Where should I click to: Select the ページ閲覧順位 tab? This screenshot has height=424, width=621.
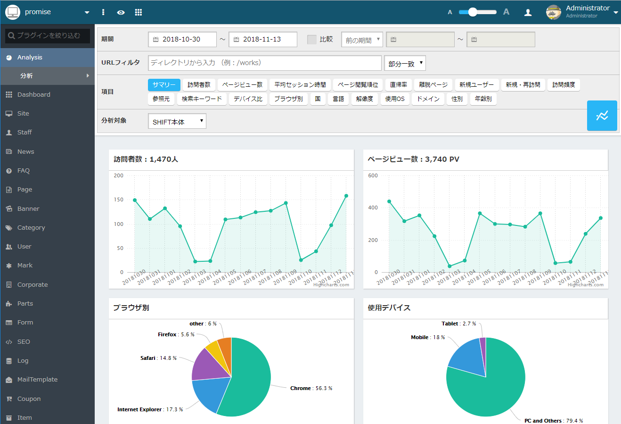pos(358,85)
